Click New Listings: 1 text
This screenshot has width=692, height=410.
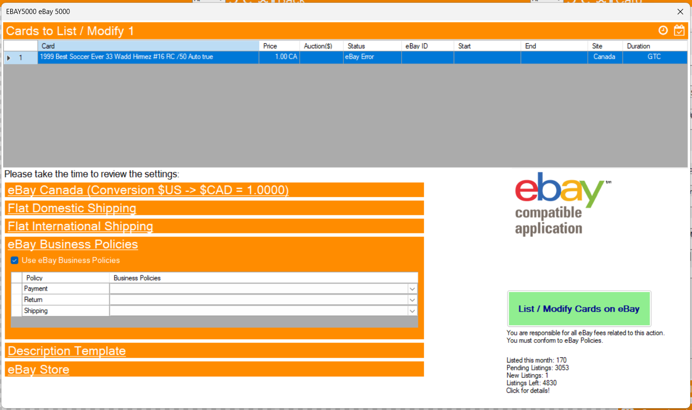tap(527, 376)
